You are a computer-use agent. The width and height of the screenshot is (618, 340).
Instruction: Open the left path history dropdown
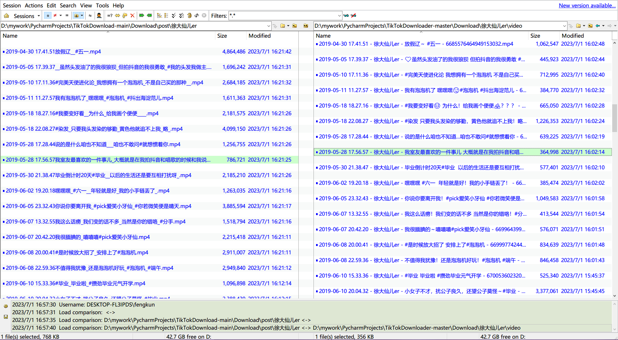[x=269, y=26]
